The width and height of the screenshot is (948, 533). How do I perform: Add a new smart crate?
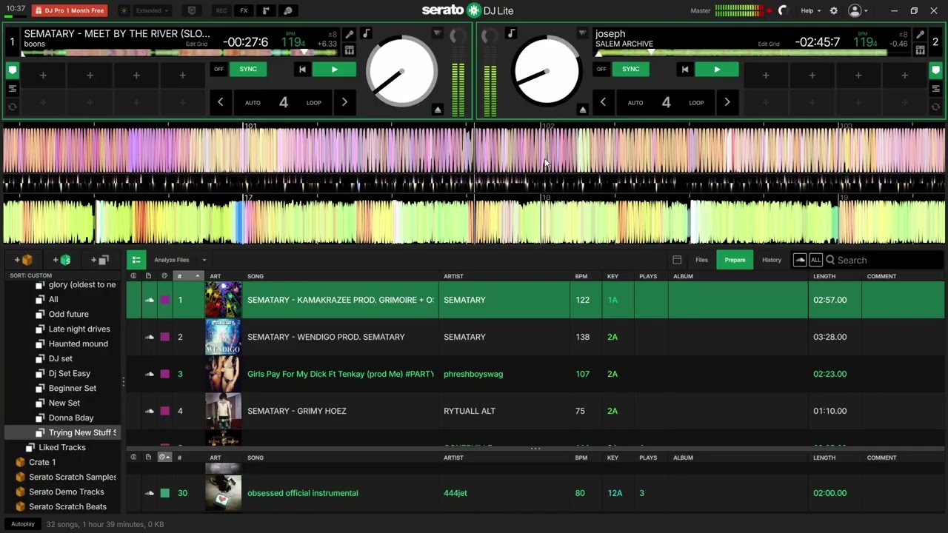62,260
